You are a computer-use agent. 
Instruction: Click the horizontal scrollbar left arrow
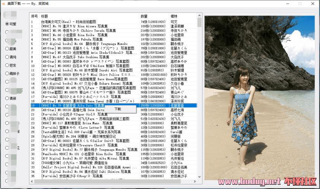[32, 180]
